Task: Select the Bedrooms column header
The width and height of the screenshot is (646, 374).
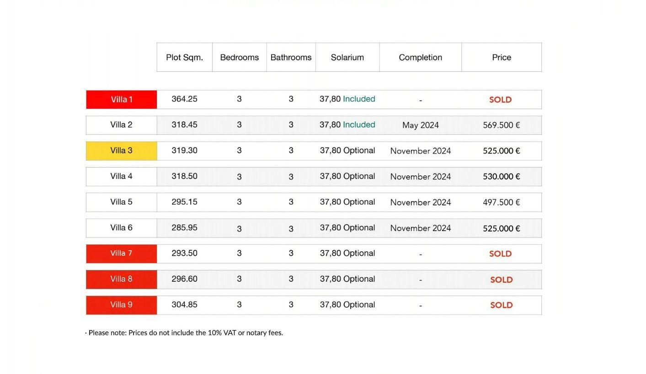Action: (x=240, y=58)
